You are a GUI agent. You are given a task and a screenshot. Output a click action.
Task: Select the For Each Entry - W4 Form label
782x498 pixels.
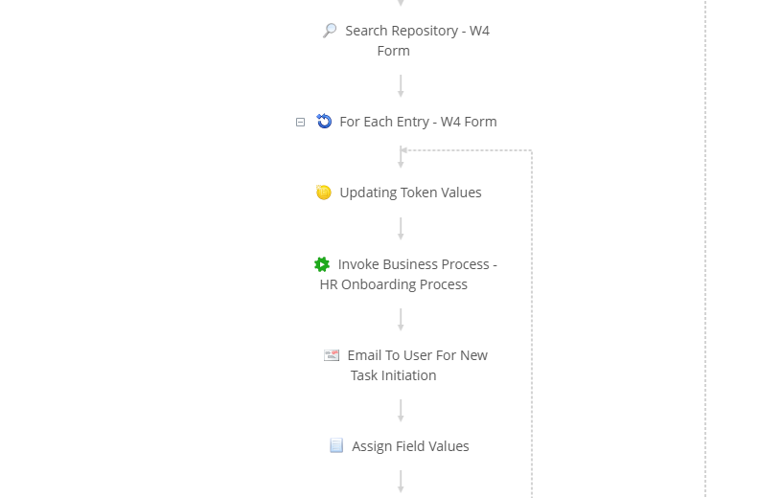click(418, 122)
